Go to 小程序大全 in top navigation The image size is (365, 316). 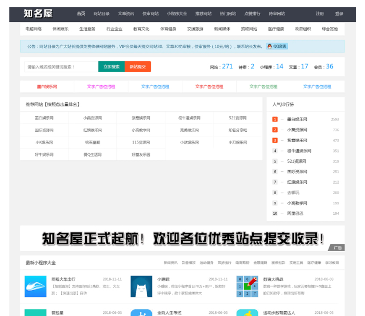click(176, 14)
